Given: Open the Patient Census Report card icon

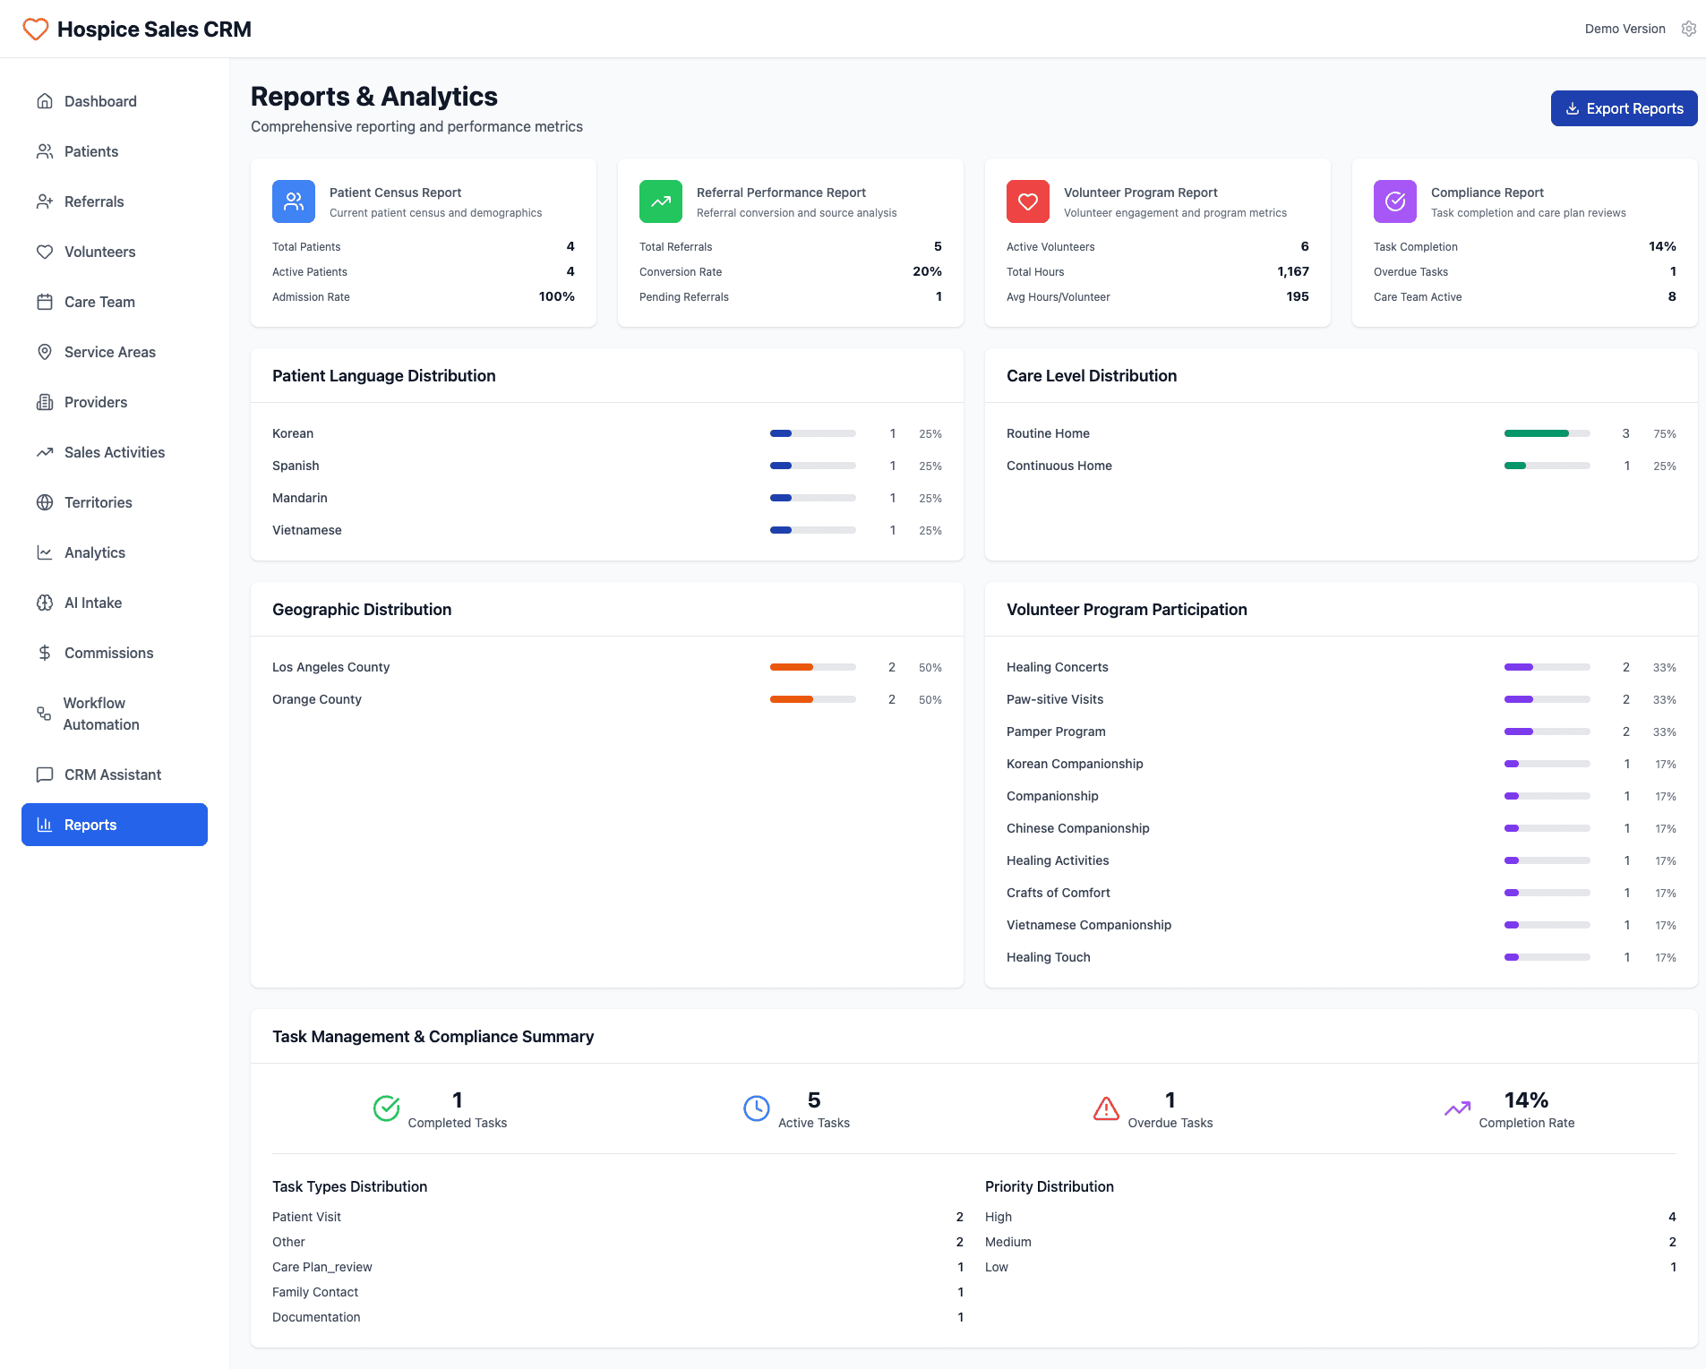Looking at the screenshot, I should [x=293, y=201].
